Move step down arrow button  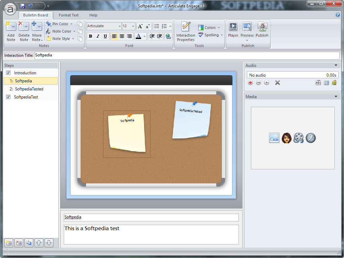click(49, 243)
